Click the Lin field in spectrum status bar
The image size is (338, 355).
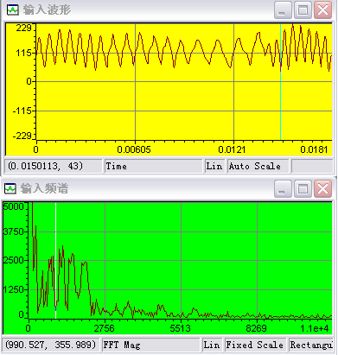point(212,345)
